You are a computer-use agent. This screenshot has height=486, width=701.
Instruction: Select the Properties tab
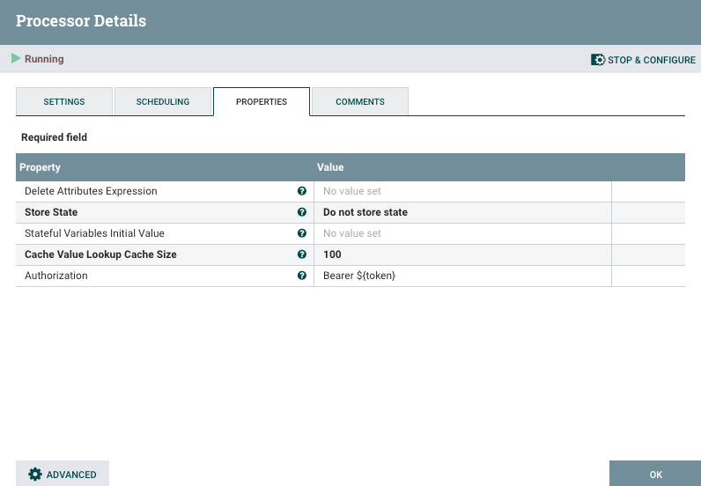262,102
